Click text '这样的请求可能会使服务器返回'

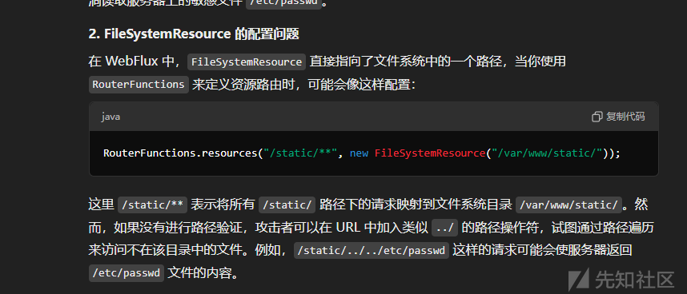coord(542,250)
